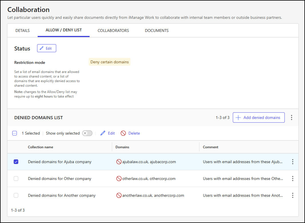
Task: Click the Deny certain domains restriction mode chip
Action: (x=110, y=62)
